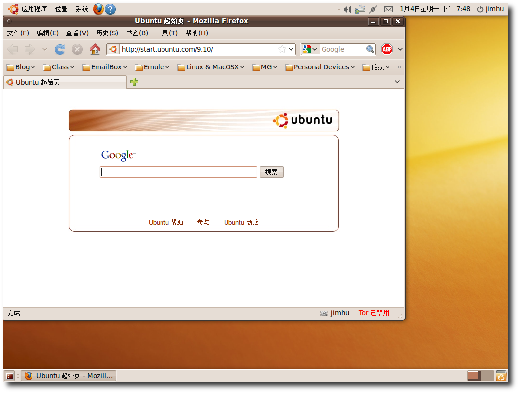Bookmark this page with the star icon
This screenshot has width=519, height=393.
pyautogui.click(x=282, y=49)
